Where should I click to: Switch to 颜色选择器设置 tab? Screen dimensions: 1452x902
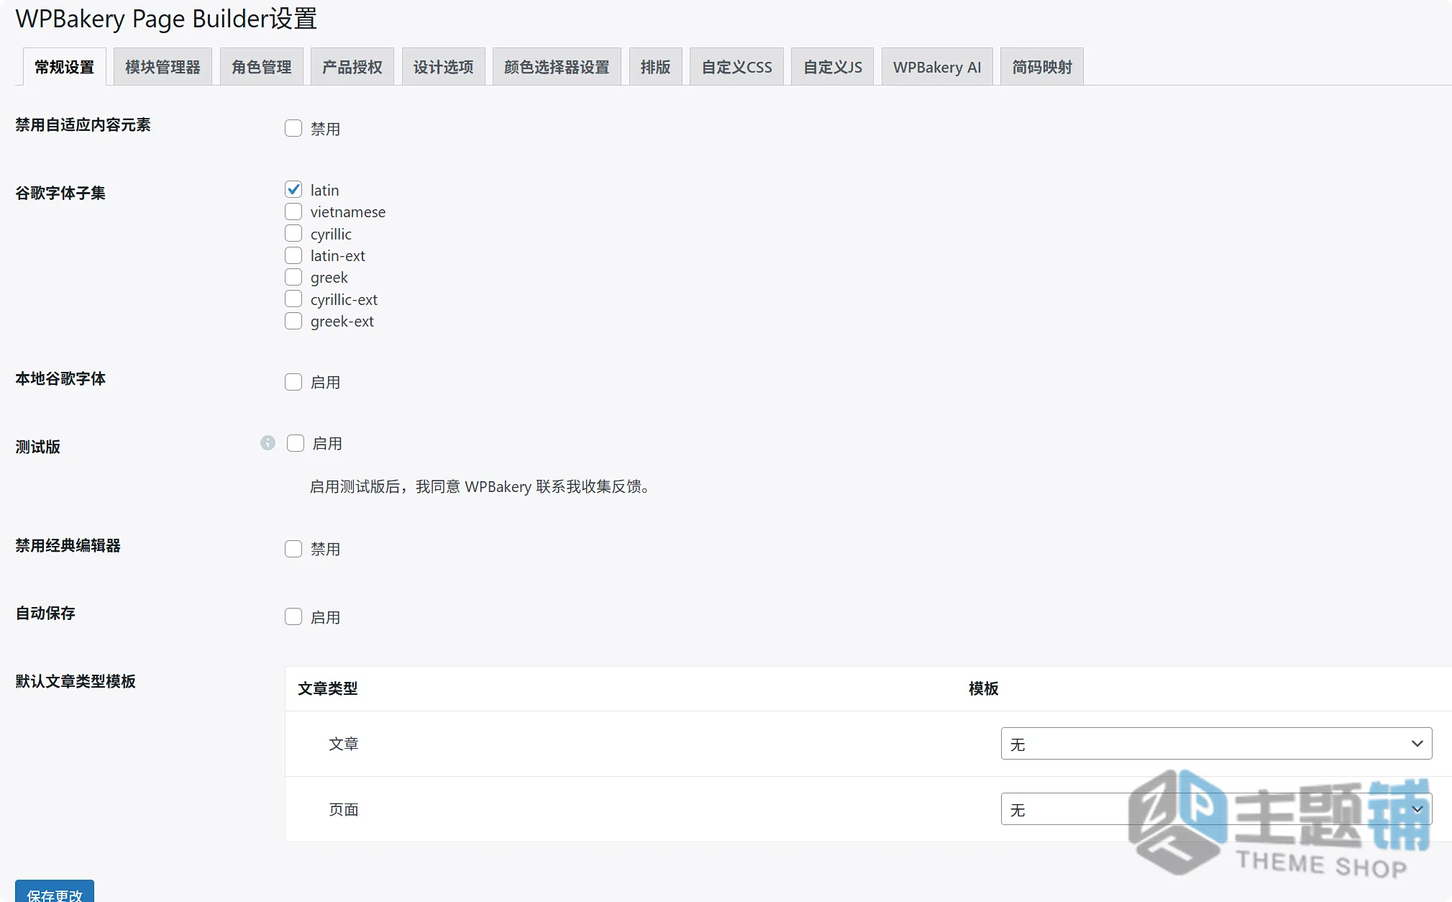557,67
